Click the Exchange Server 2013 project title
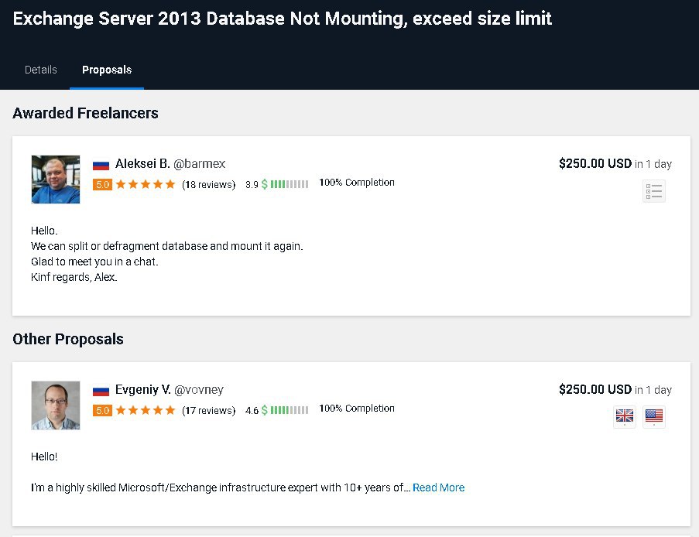The width and height of the screenshot is (699, 537). point(283,19)
